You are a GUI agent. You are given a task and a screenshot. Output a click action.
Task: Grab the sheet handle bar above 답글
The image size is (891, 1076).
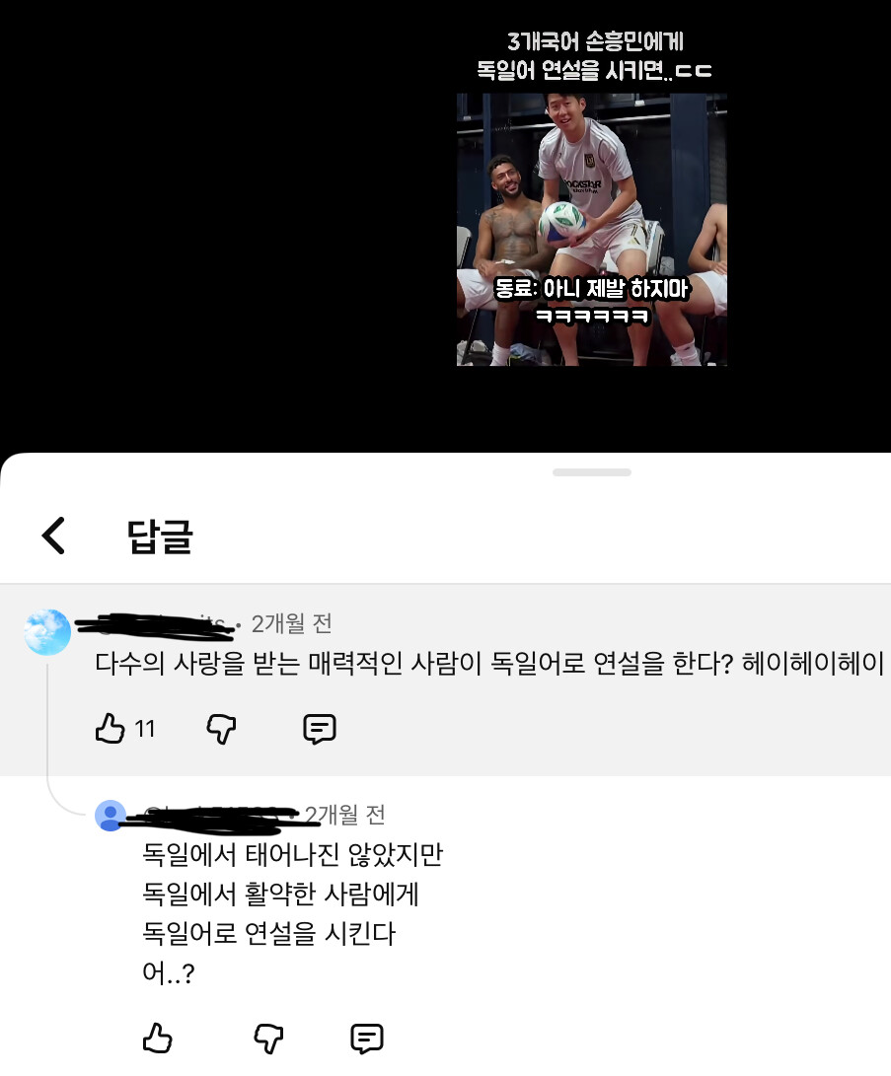592,472
